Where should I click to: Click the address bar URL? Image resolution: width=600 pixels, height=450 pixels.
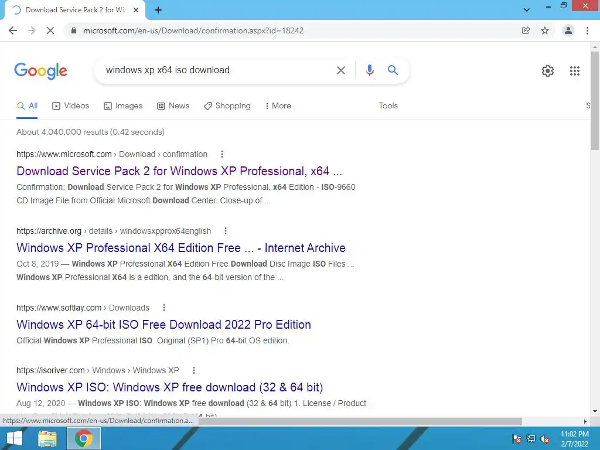tap(193, 30)
